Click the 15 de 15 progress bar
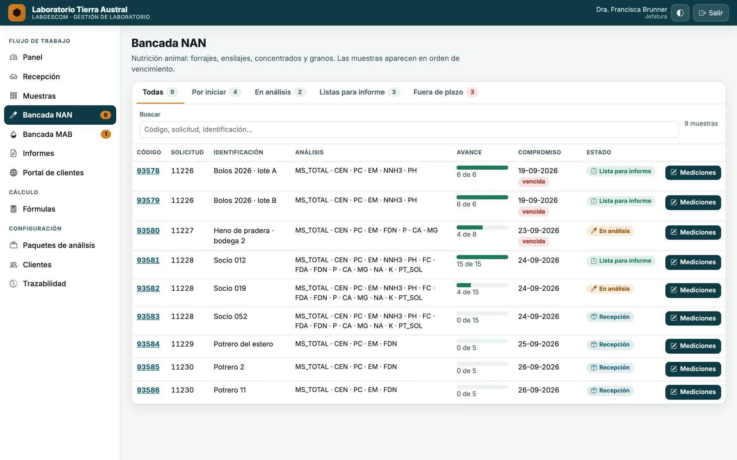 pos(482,257)
